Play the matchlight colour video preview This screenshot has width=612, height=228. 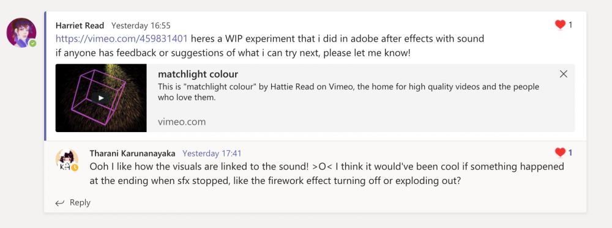tap(101, 98)
